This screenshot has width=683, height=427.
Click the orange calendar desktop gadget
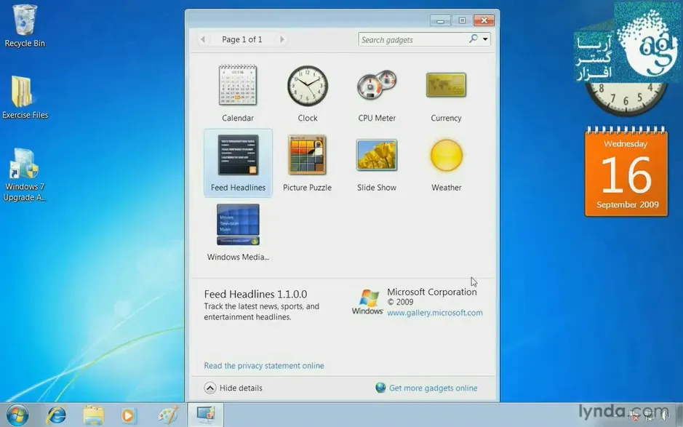tap(626, 171)
